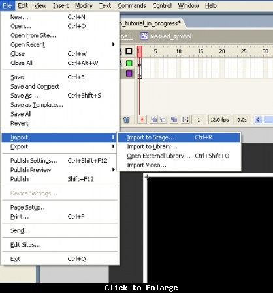The width and height of the screenshot is (273, 293).
Task: Choose Save As... menu entry
Action: (59, 96)
